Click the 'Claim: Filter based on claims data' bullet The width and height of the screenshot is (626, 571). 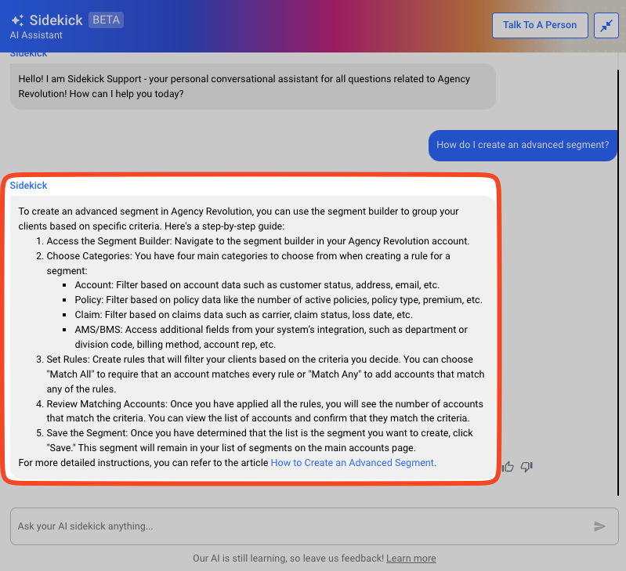click(x=244, y=314)
